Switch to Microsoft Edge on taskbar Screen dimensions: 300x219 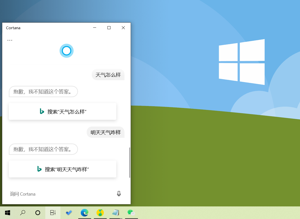[x=85, y=213]
